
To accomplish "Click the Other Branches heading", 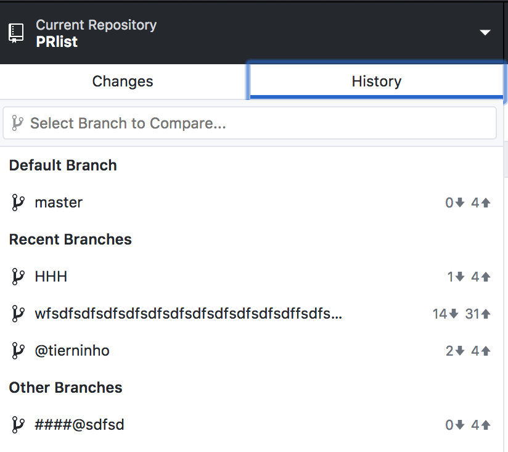I will (x=65, y=387).
